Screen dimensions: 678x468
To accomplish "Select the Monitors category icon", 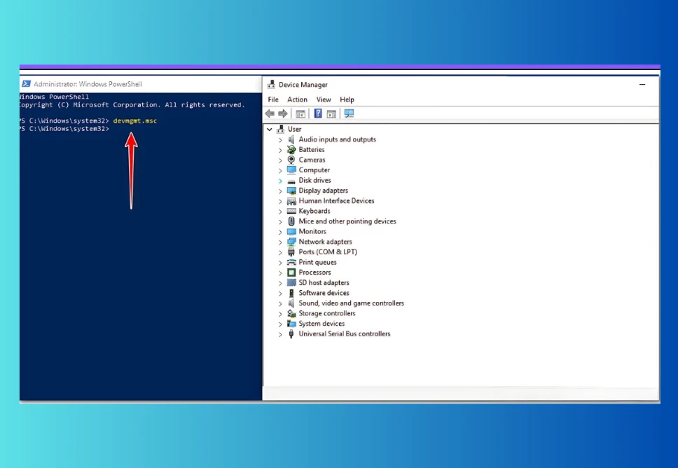I will click(291, 231).
